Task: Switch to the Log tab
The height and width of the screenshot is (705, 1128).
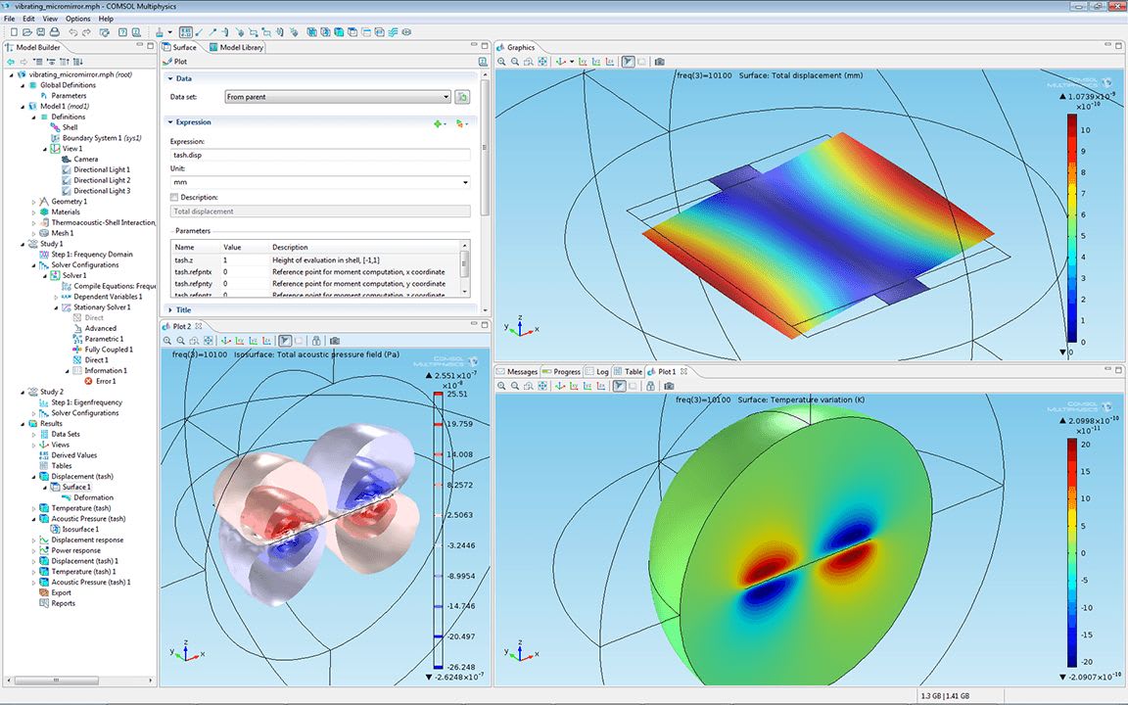Action: (597, 372)
